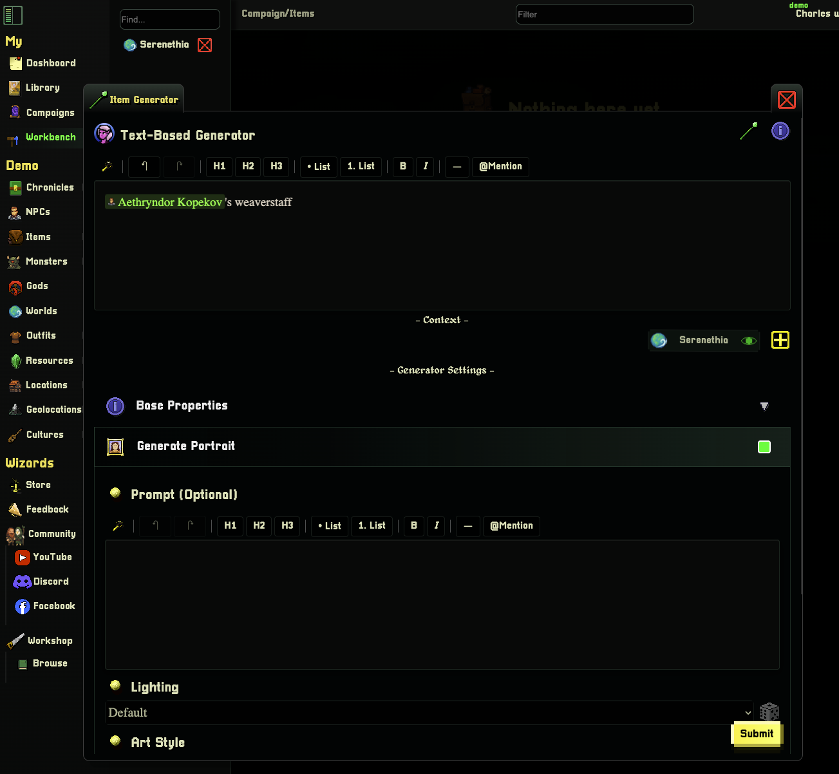Viewport: 839px width, 774px height.
Task: Select the NPCs icon in the sidebar
Action: tap(15, 212)
